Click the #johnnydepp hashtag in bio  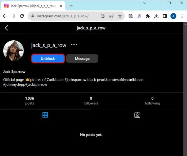pyautogui.click(x=14, y=84)
